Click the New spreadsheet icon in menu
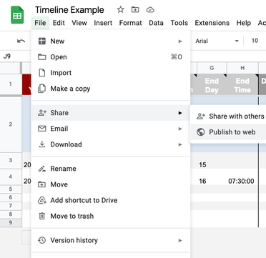The image size is (266, 258). [42, 41]
